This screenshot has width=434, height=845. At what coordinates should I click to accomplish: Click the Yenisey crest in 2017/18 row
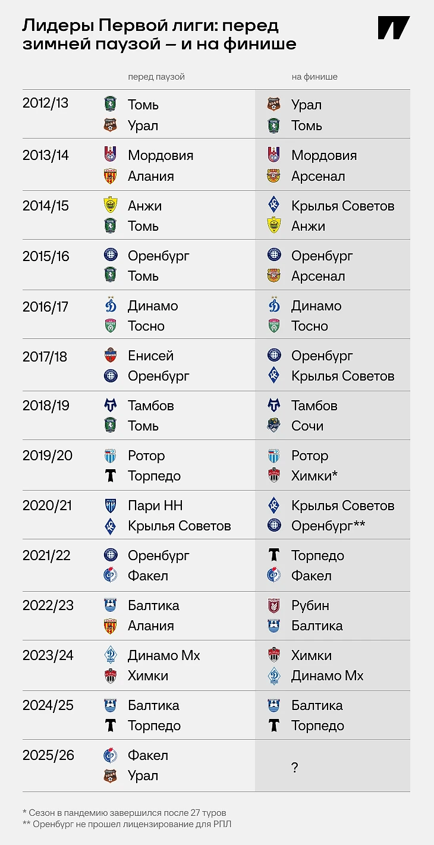pos(111,356)
